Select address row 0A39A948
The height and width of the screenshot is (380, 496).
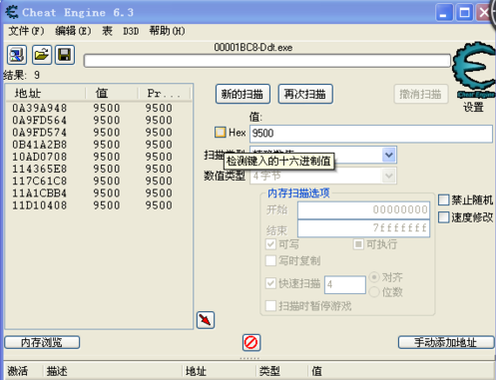(x=99, y=108)
